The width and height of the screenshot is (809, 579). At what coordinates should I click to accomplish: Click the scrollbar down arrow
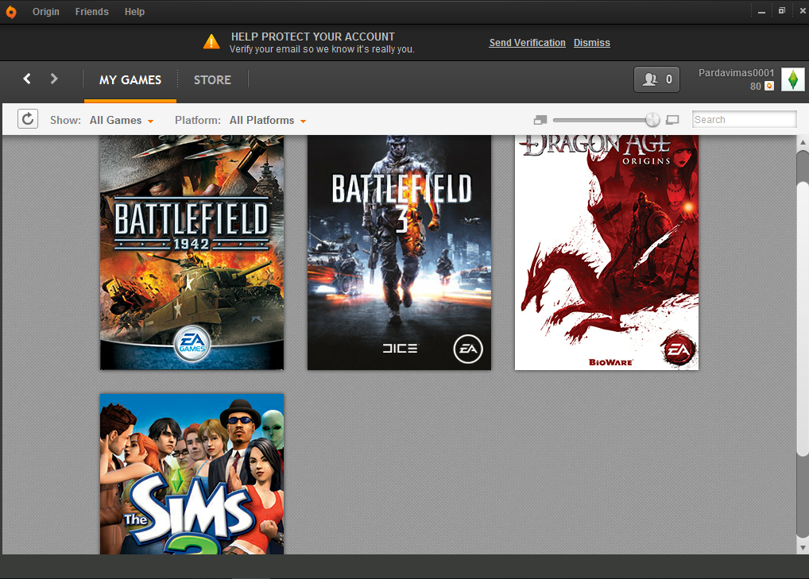[x=803, y=547]
